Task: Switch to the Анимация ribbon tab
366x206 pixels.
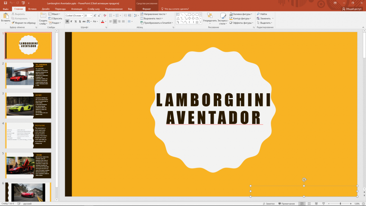Action: point(76,8)
